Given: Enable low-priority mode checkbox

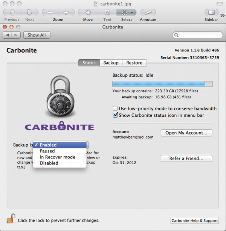Looking at the screenshot, I should (115, 109).
